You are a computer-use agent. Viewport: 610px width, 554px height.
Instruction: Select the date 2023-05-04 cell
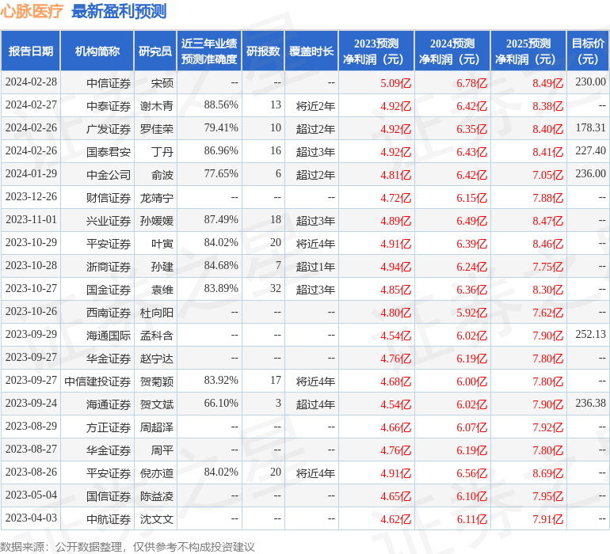click(x=31, y=495)
